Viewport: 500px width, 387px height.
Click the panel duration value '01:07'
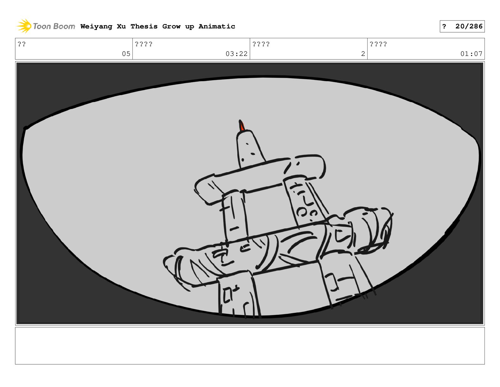point(471,54)
